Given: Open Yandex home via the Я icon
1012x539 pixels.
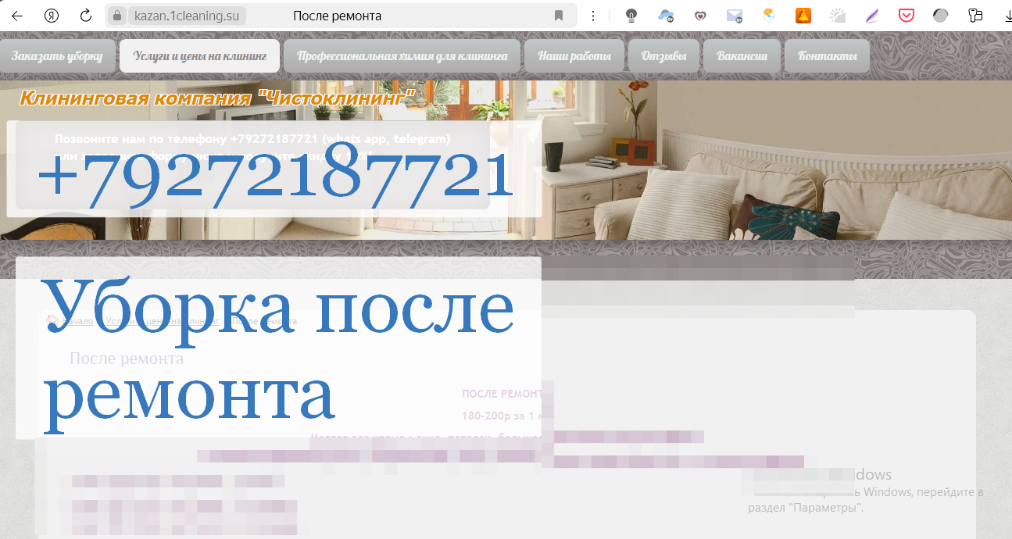Looking at the screenshot, I should [52, 16].
